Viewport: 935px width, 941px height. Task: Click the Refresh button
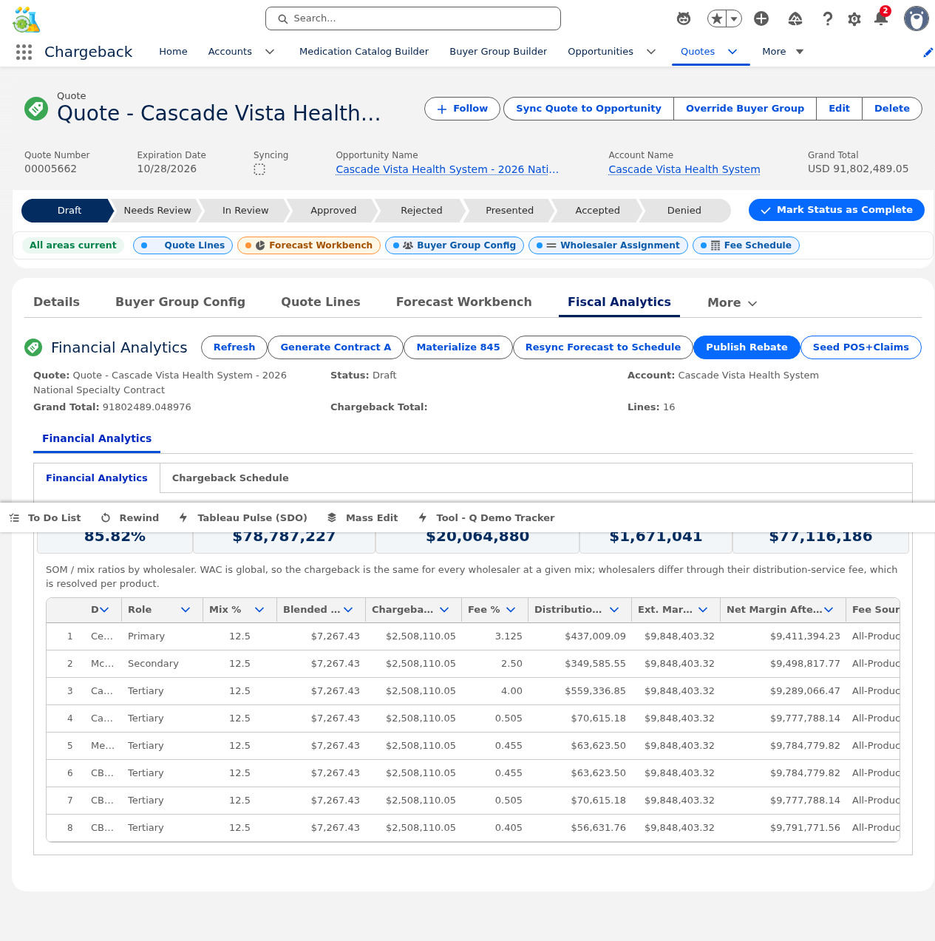[x=234, y=347]
